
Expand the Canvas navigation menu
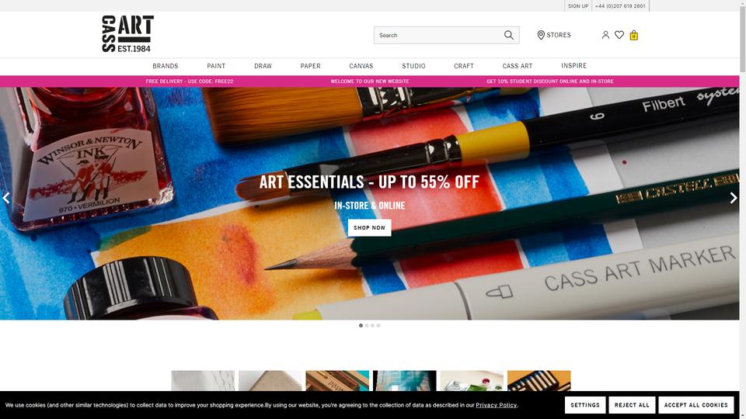tap(361, 66)
